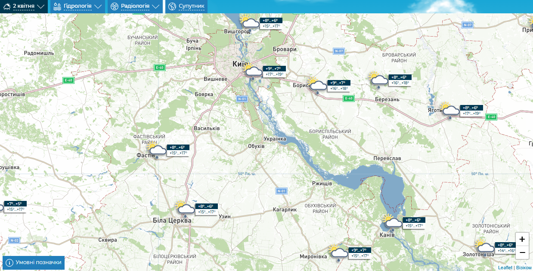Click the weather icon at Bila Tserkva
This screenshot has width=533, height=271.
click(x=185, y=209)
